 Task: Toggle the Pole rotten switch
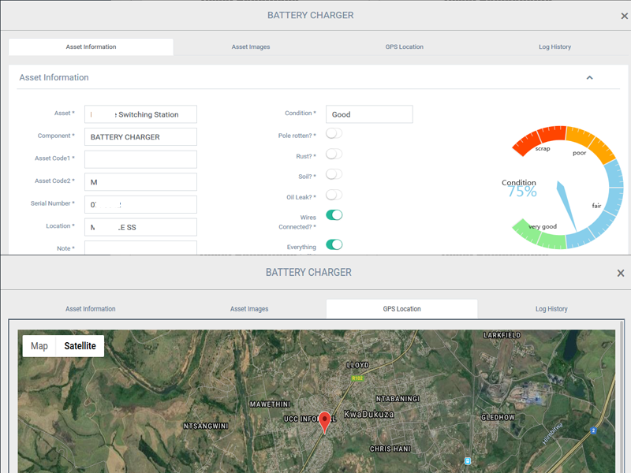pos(334,134)
